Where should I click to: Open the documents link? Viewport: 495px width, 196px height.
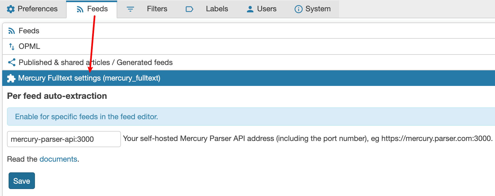click(x=58, y=159)
